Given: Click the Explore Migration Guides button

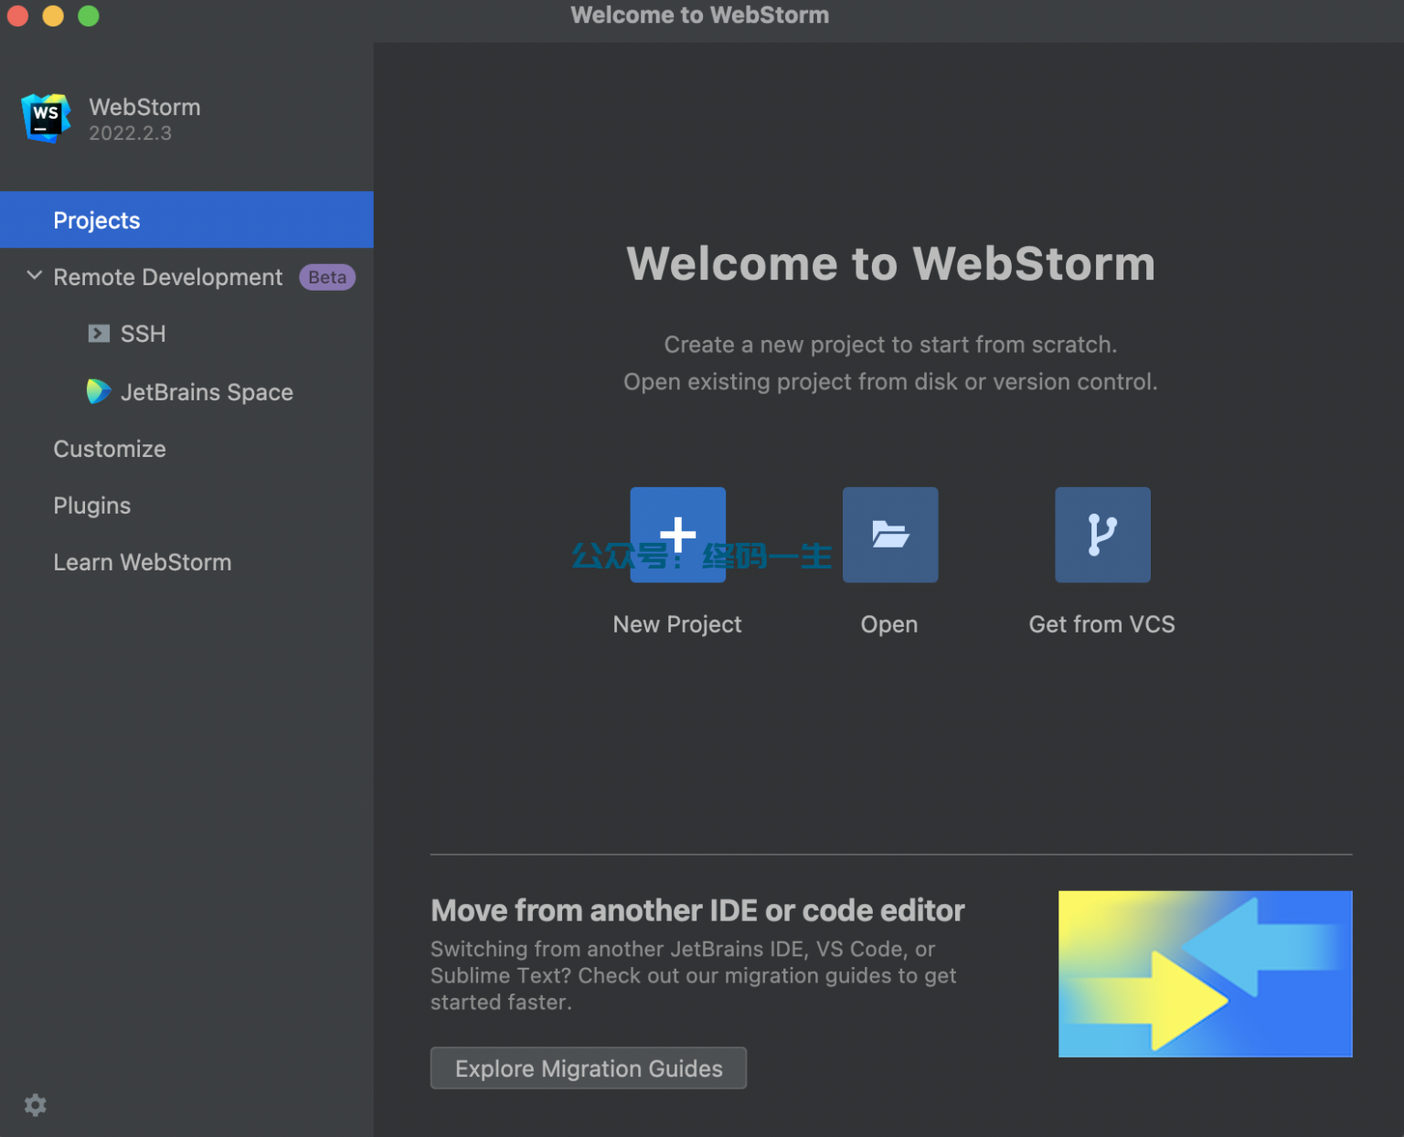Looking at the screenshot, I should 588,1068.
